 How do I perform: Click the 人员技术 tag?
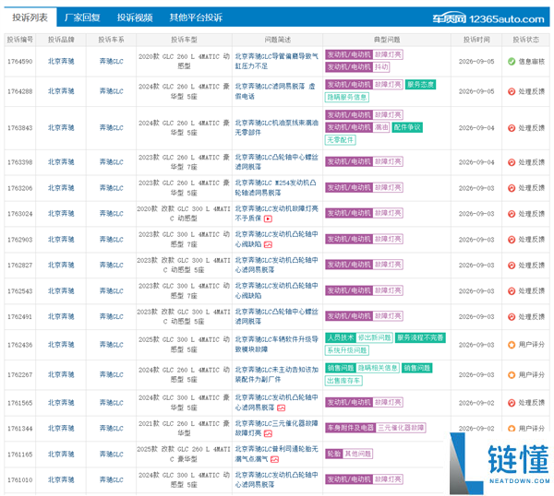(340, 337)
